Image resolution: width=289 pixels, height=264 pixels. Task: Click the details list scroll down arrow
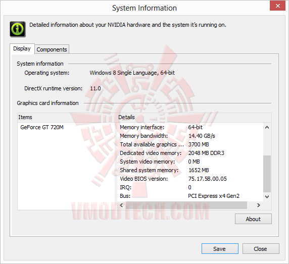(x=267, y=197)
